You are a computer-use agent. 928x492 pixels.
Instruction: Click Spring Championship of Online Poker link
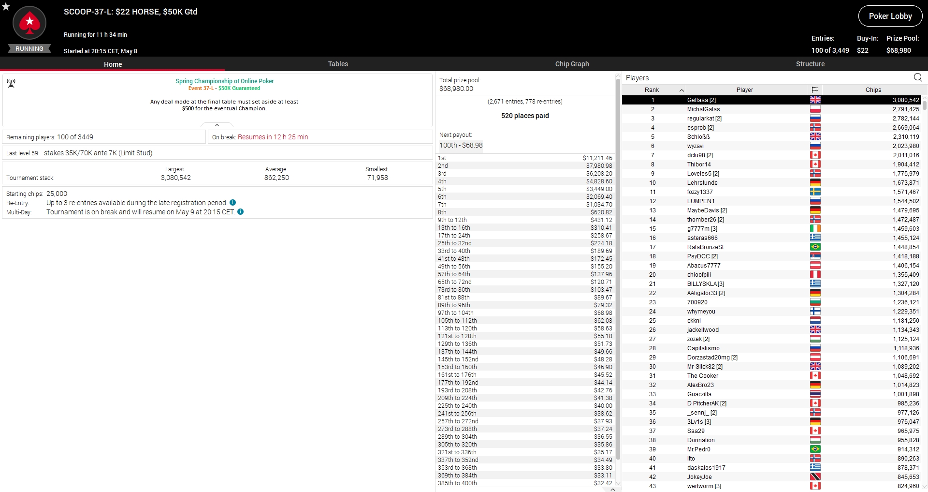click(x=224, y=81)
